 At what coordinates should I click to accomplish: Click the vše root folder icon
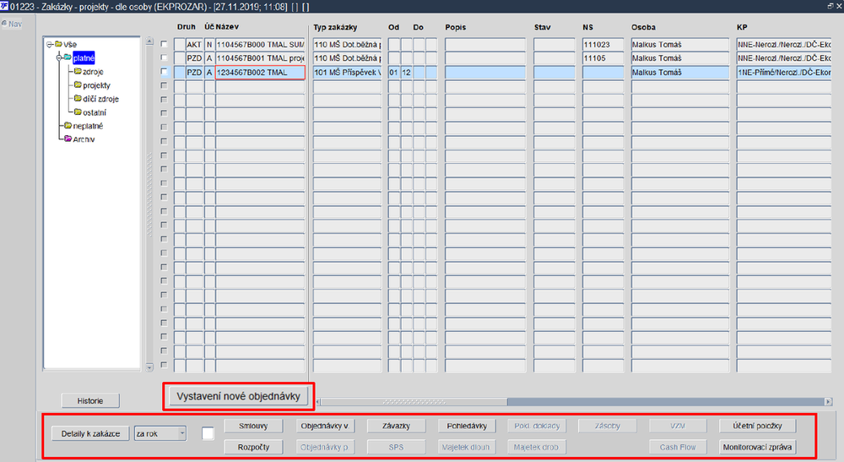58,44
